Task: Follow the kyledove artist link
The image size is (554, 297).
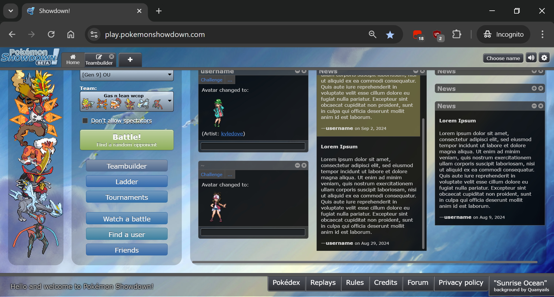Action: click(232, 134)
